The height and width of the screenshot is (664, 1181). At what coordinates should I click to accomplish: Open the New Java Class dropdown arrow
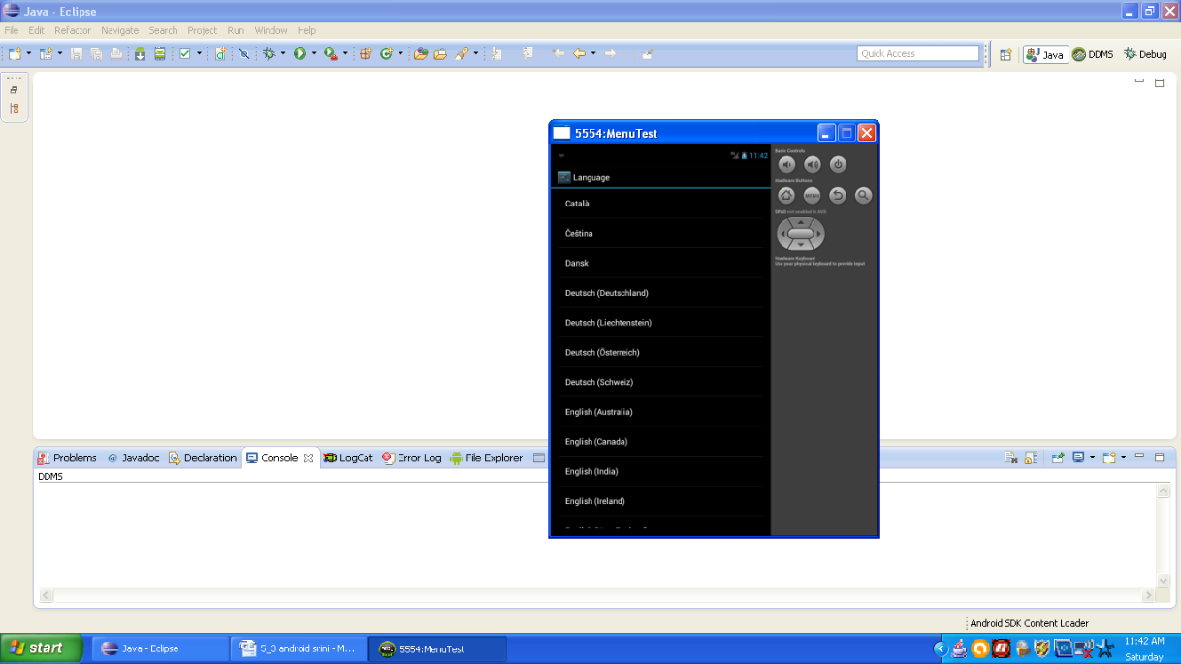[x=400, y=54]
